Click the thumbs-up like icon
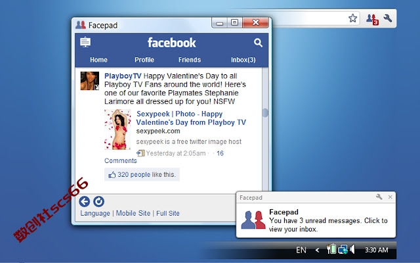This screenshot has width=420, height=263. [x=112, y=175]
